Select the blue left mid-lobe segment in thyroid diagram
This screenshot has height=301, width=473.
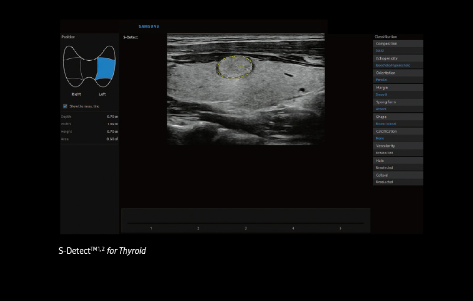pos(106,68)
